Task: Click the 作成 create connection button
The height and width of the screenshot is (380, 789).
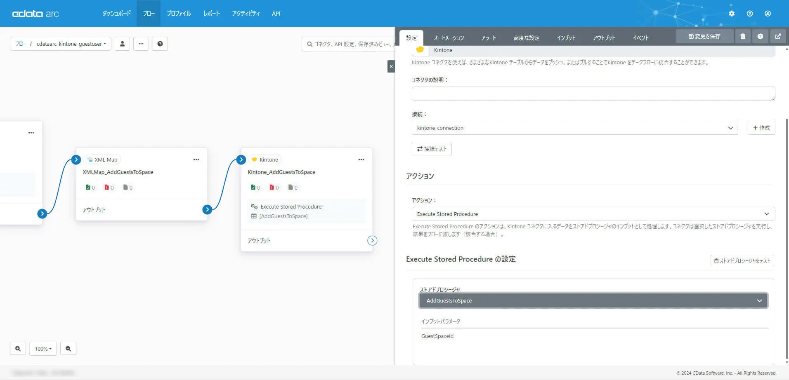Action: (761, 128)
